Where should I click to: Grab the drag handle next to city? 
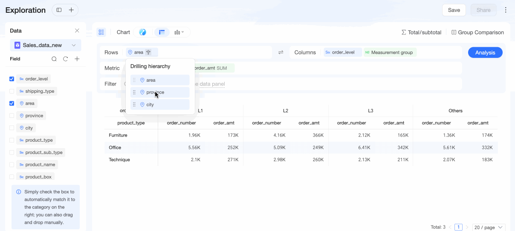point(134,105)
